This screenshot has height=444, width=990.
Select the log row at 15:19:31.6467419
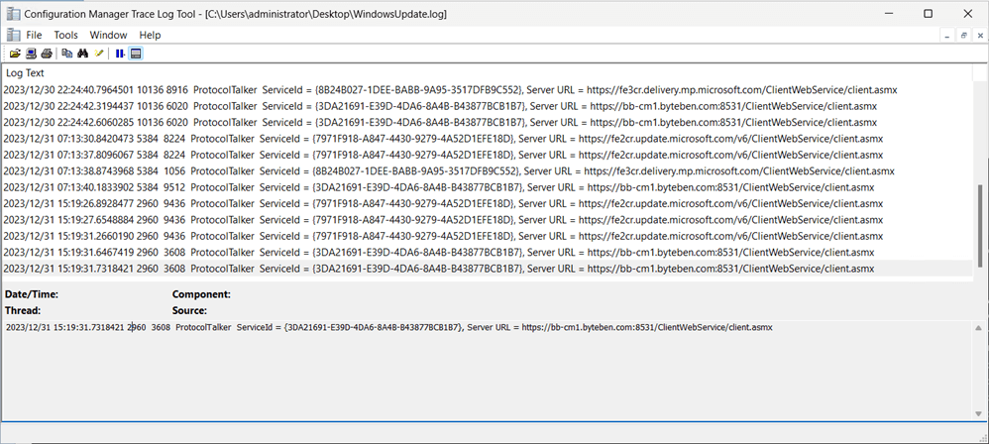pos(487,252)
